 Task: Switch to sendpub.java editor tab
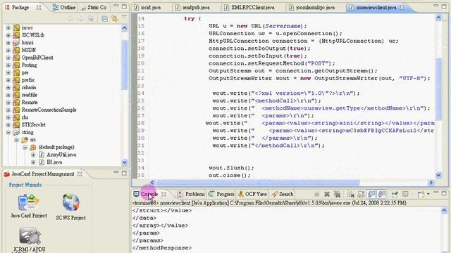point(192,8)
